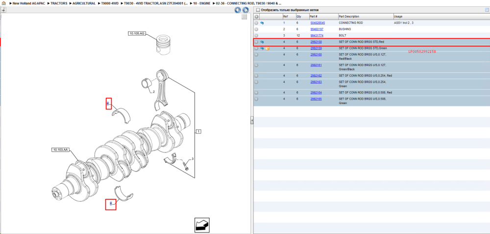Open breadcrumb AGRICULTURAL
490x234 pixels.
84,3
